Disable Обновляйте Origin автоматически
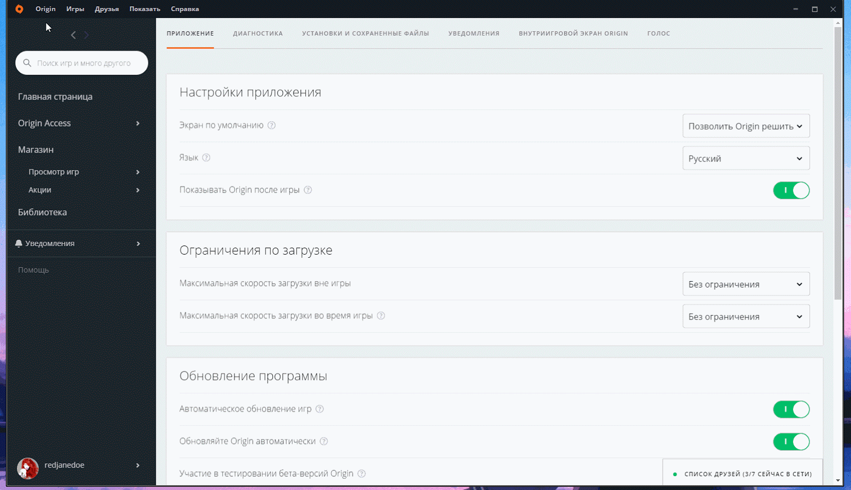This screenshot has height=490, width=851. pos(791,441)
